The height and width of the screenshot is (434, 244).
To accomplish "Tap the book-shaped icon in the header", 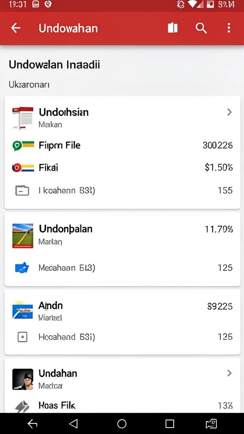I will [x=173, y=28].
